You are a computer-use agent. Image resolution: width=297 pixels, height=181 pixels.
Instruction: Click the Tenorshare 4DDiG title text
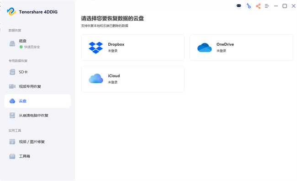tap(38, 12)
